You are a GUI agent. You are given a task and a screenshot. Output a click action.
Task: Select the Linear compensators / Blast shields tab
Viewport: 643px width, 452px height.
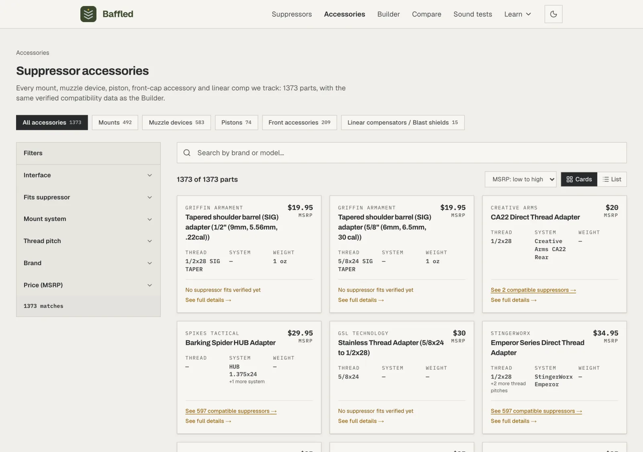coord(403,123)
